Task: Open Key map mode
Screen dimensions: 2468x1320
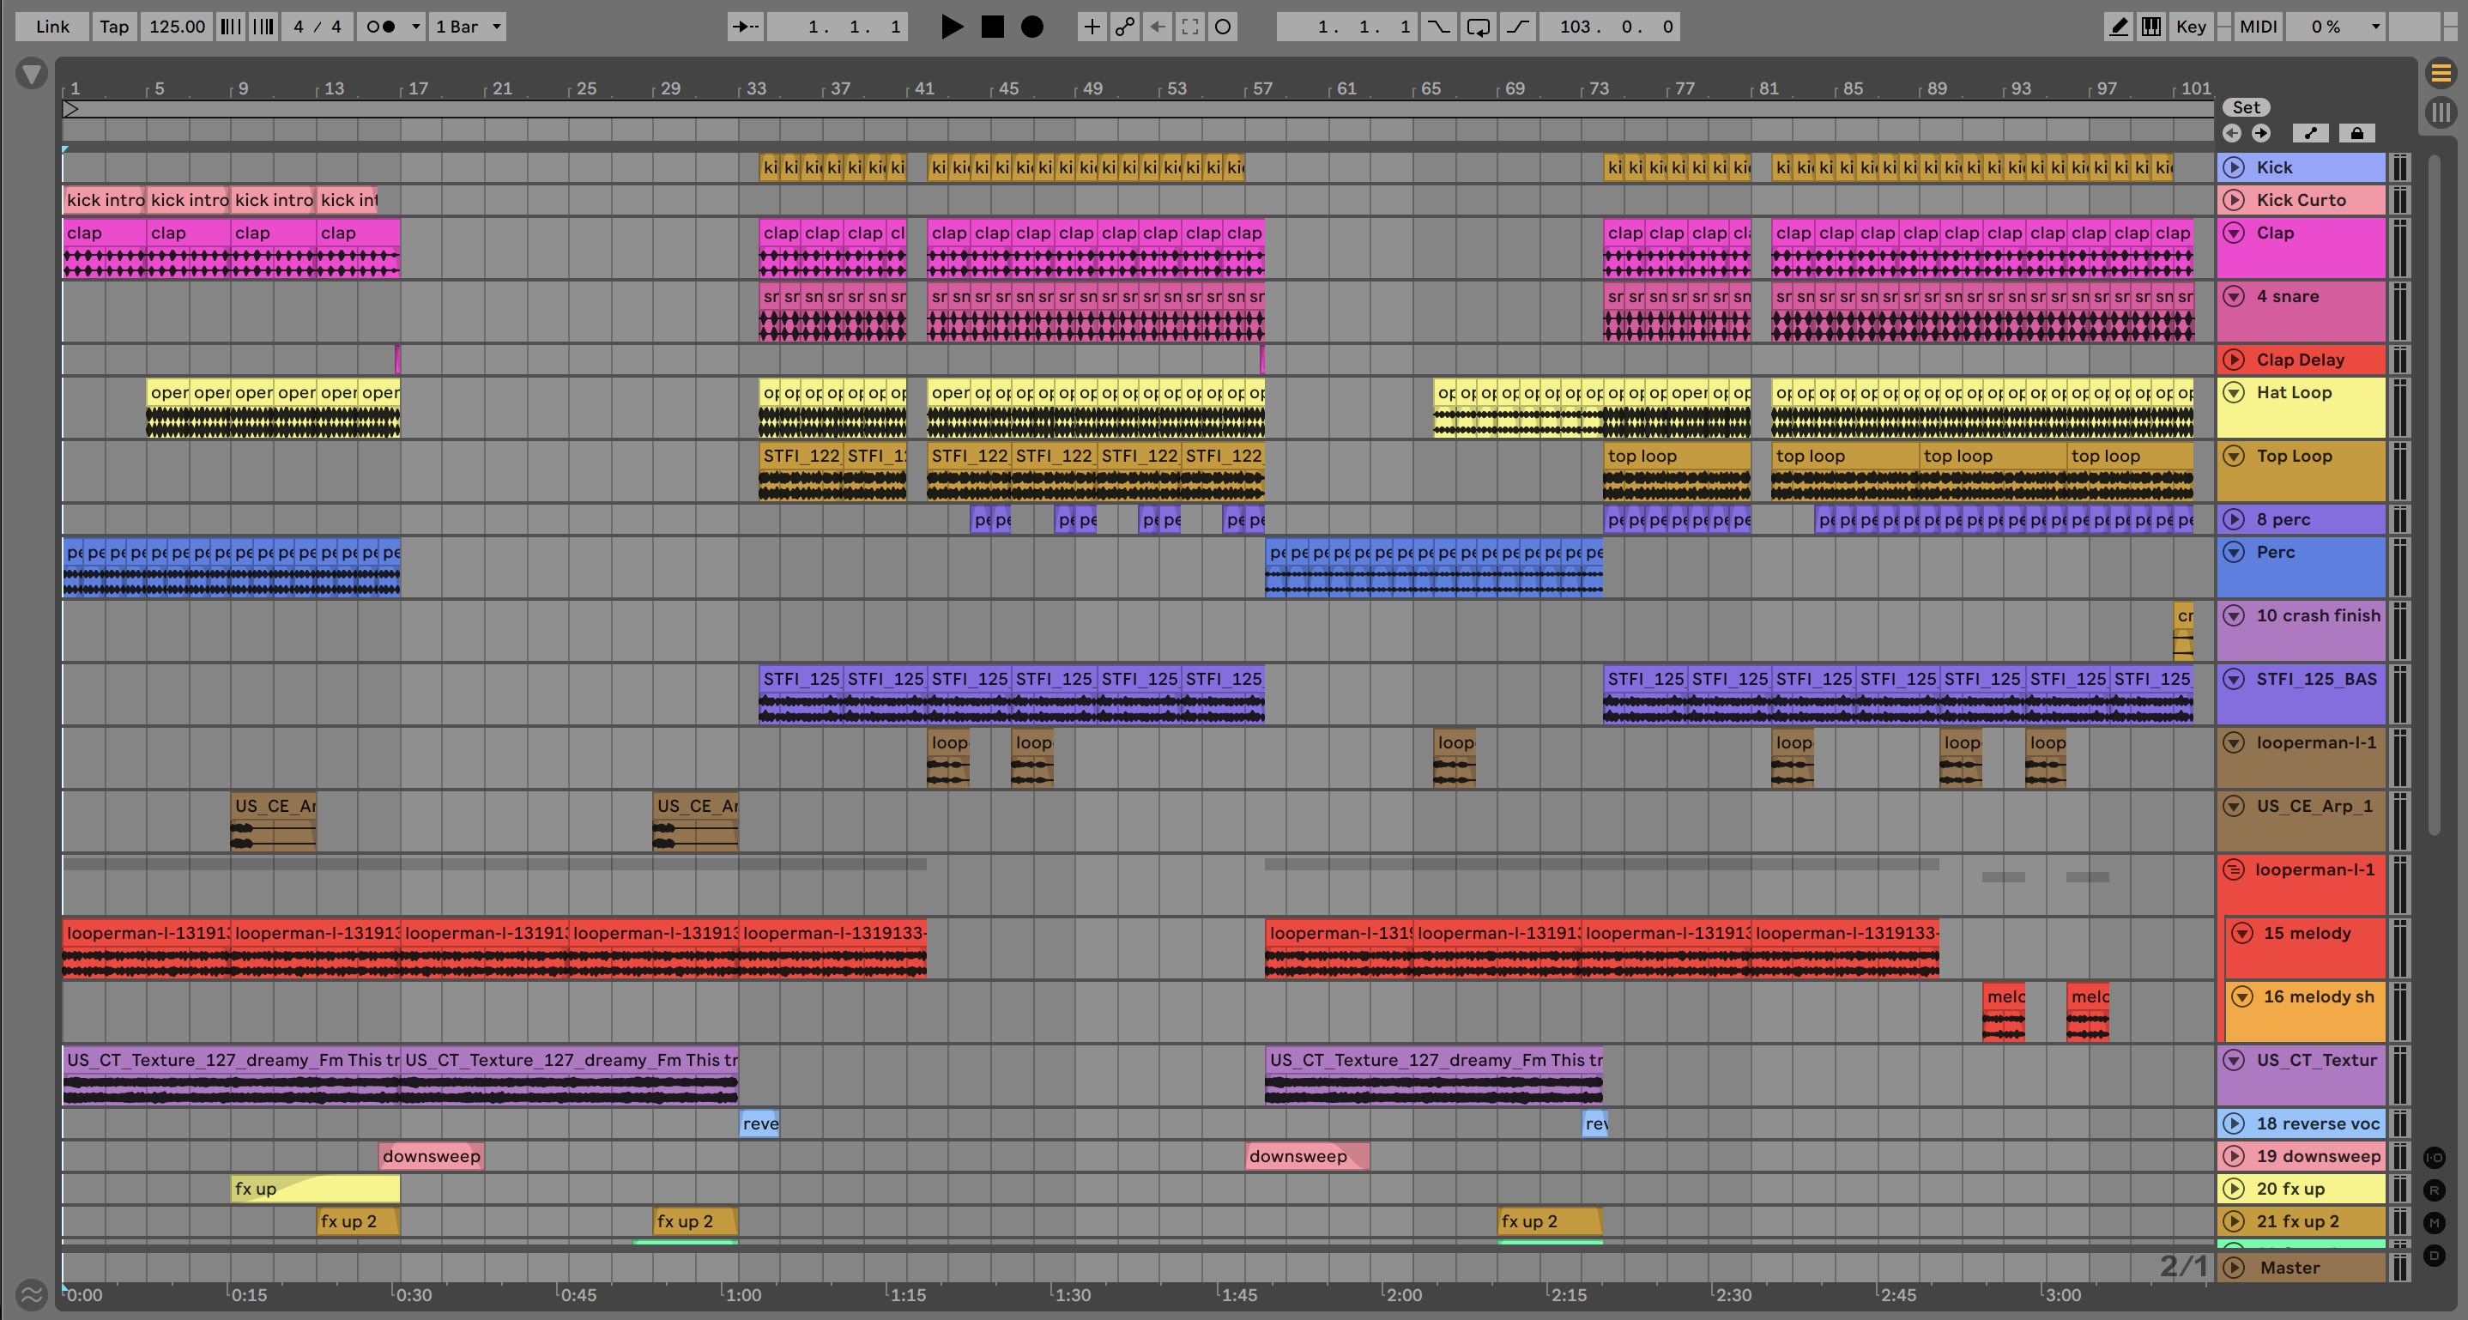Action: [2190, 27]
